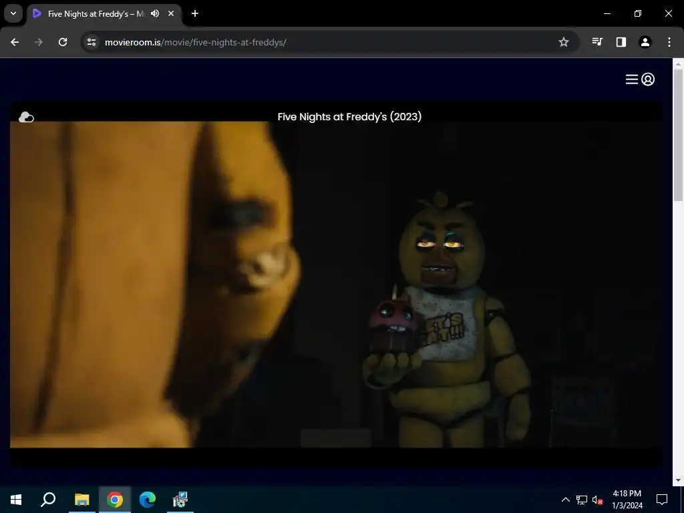Select the Five Nights at Freddy's tab
The image size is (684, 513).
pyautogui.click(x=105, y=14)
